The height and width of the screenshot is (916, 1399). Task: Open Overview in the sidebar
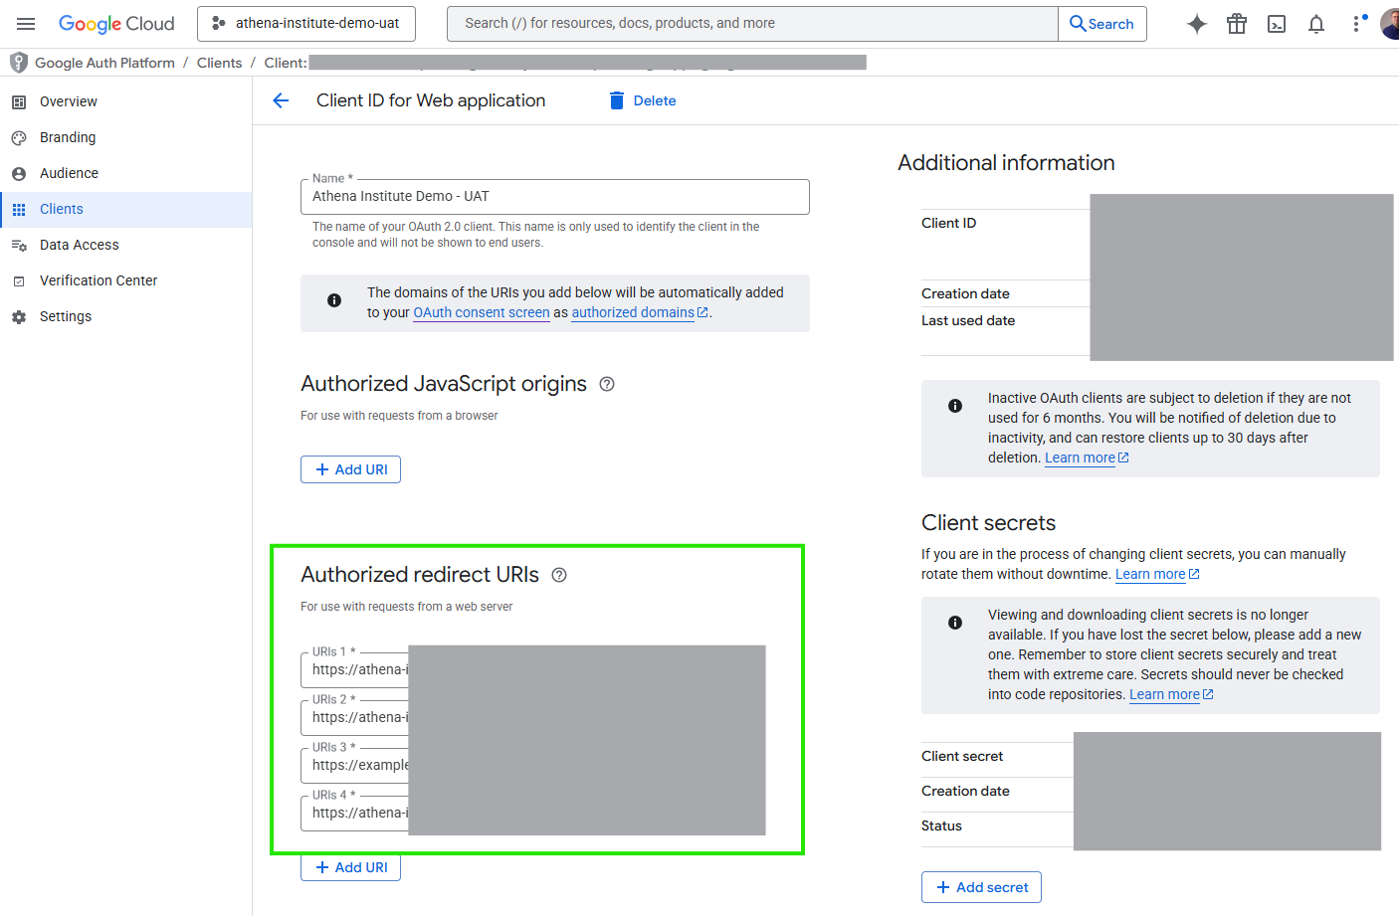pos(69,101)
